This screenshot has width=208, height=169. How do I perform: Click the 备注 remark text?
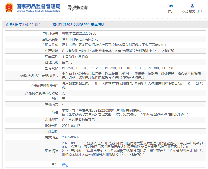tap(125, 112)
